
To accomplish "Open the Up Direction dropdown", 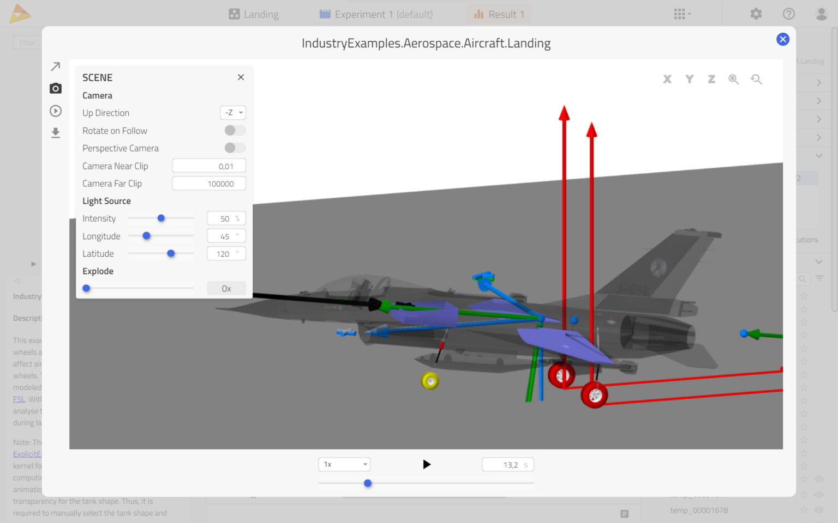I will [233, 113].
